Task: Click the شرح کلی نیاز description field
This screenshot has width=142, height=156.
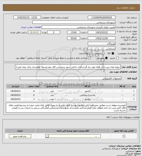Action: point(68,67)
